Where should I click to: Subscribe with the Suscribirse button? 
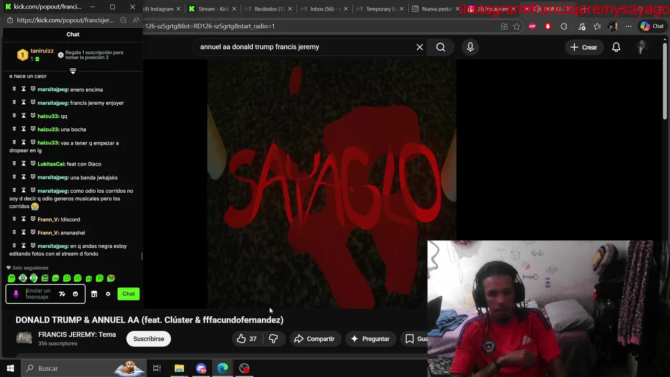pos(149,339)
